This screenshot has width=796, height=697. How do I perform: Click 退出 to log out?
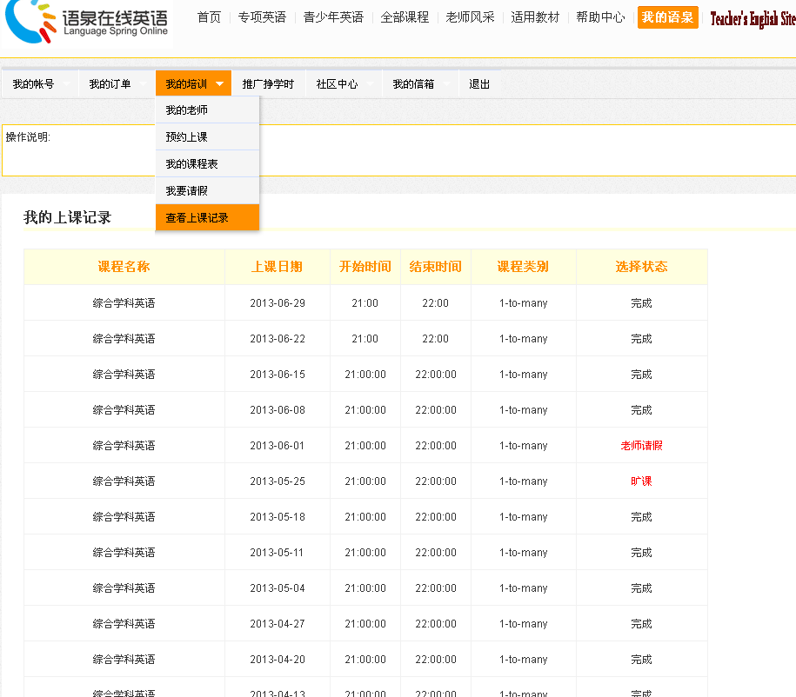point(479,84)
